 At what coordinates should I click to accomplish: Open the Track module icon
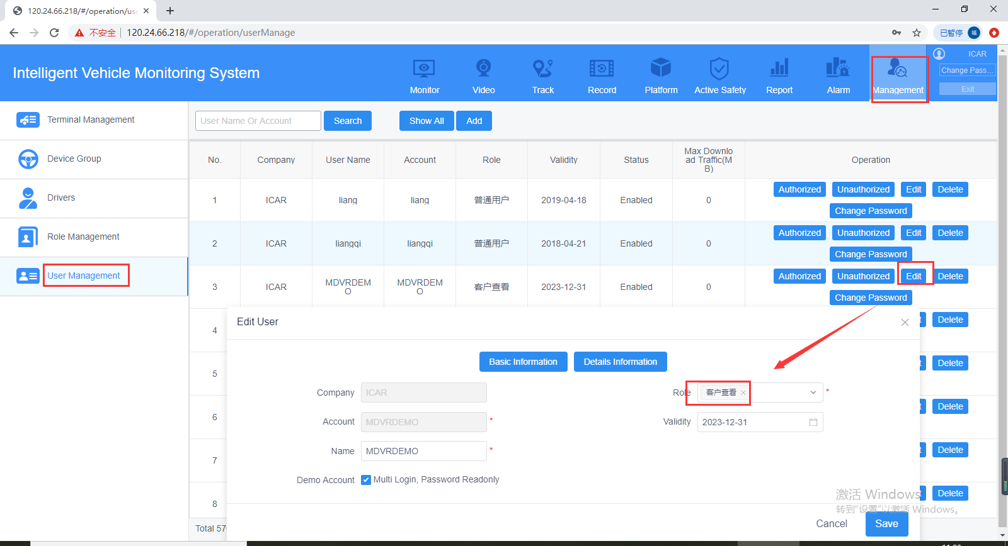(542, 68)
